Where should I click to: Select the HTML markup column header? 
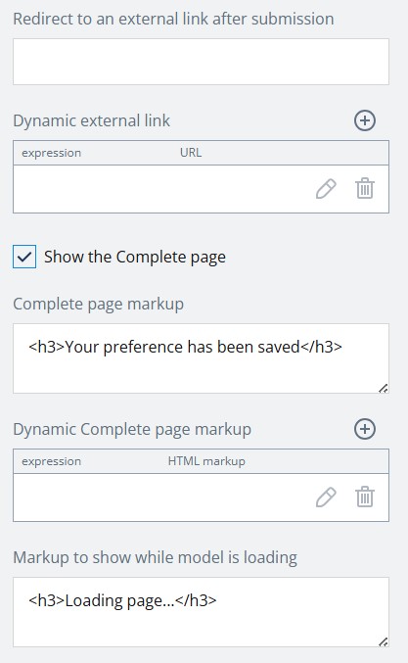coord(206,461)
